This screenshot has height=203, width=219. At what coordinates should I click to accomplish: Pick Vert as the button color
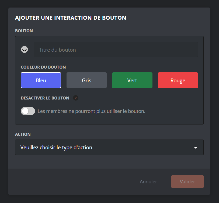[132, 80]
